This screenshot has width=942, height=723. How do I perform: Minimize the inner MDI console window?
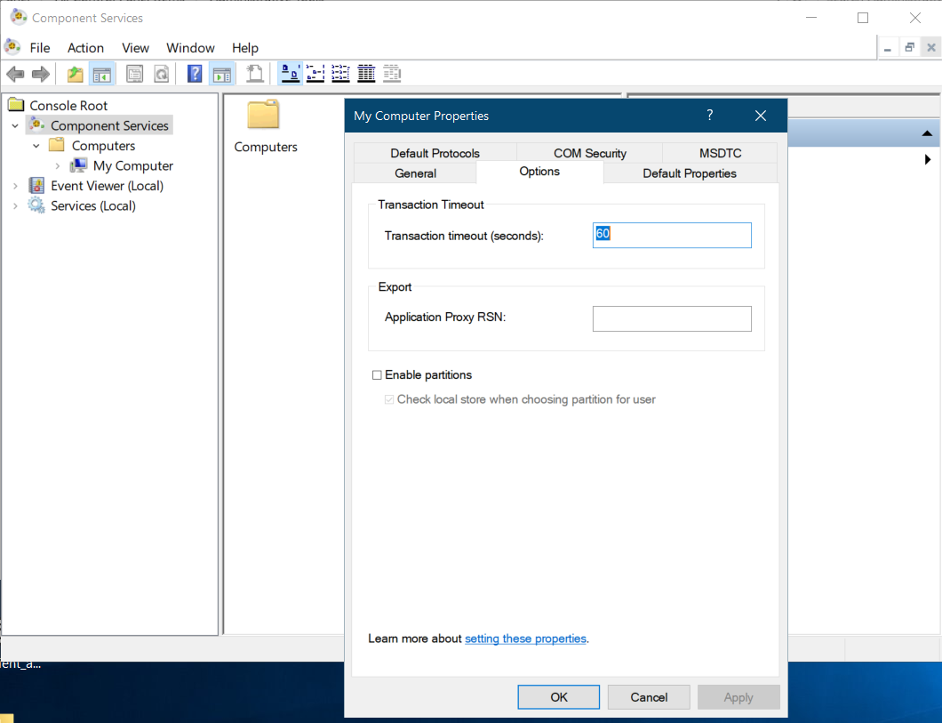[x=887, y=47]
